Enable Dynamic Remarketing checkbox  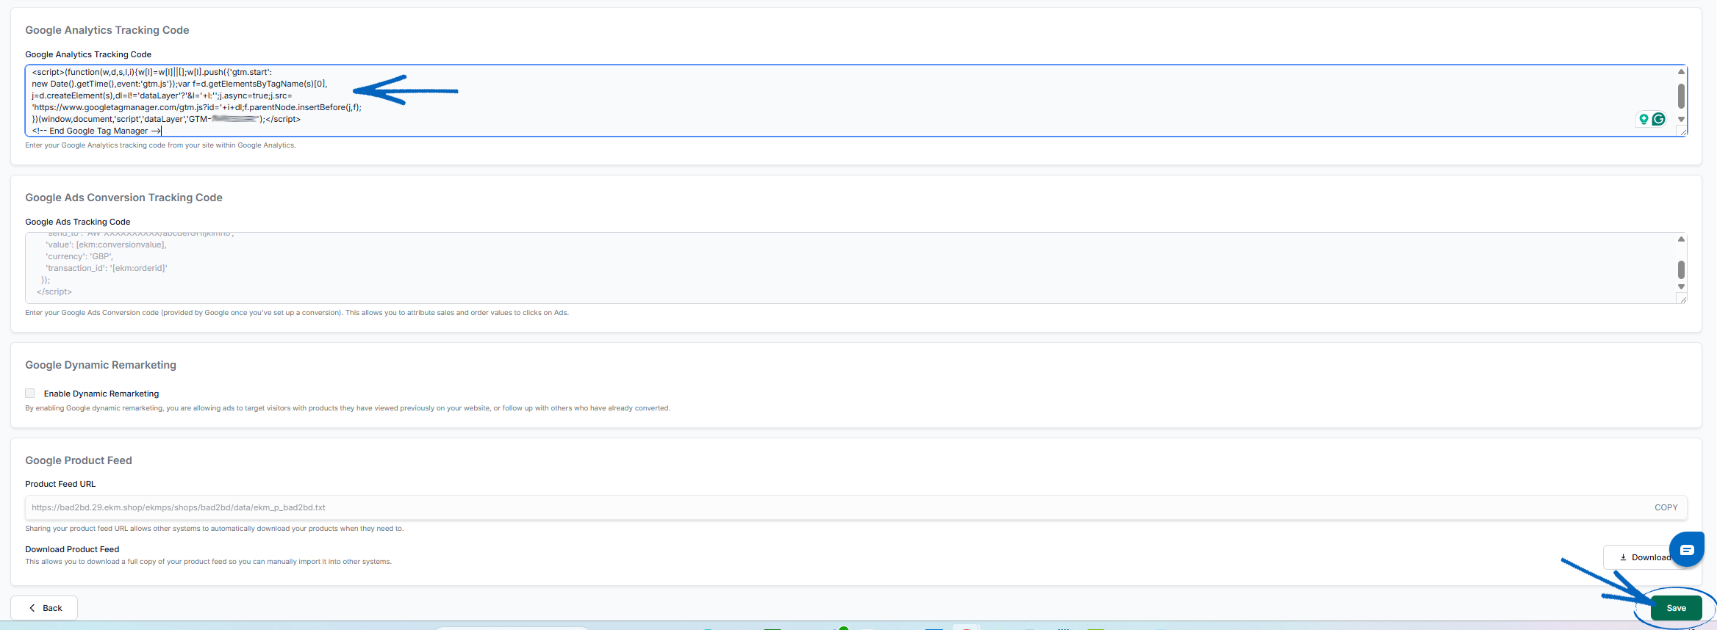[30, 394]
